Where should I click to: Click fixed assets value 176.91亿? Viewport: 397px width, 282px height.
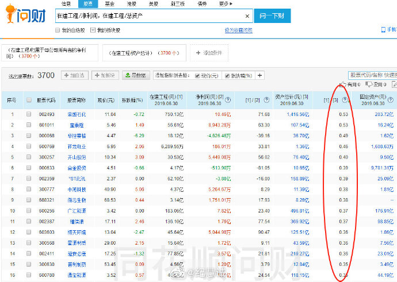coord(384,211)
